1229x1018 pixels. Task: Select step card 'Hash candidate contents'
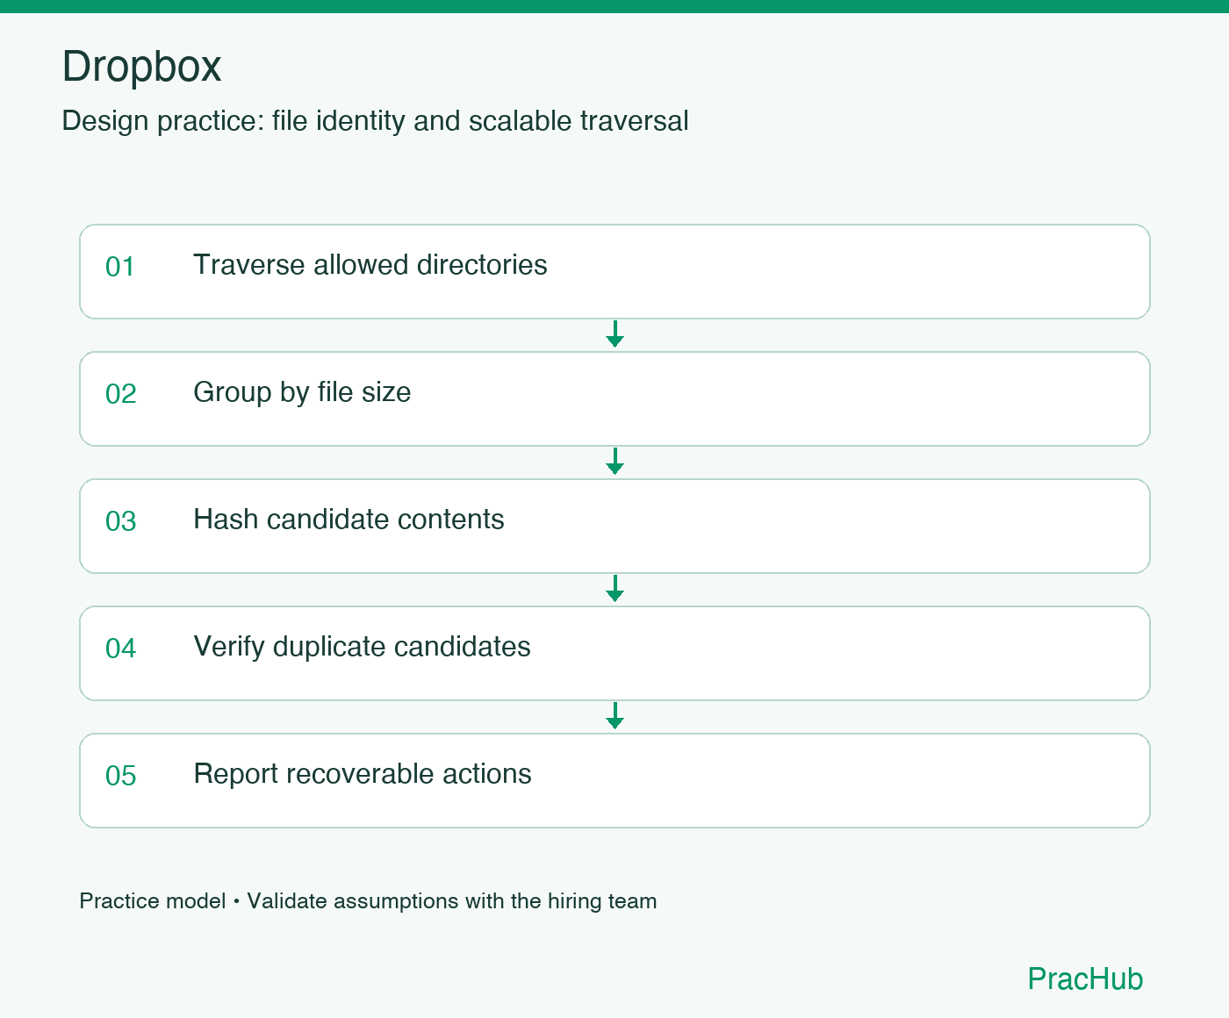coord(614,526)
